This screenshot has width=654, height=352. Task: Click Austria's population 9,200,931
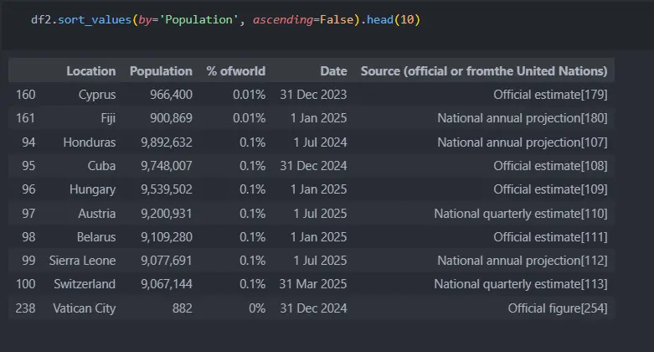pyautogui.click(x=163, y=214)
